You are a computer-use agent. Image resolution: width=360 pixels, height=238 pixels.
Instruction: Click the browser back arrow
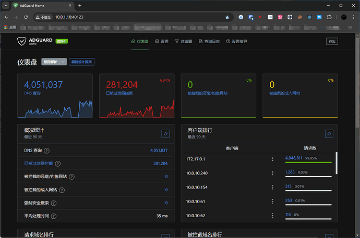point(6,17)
